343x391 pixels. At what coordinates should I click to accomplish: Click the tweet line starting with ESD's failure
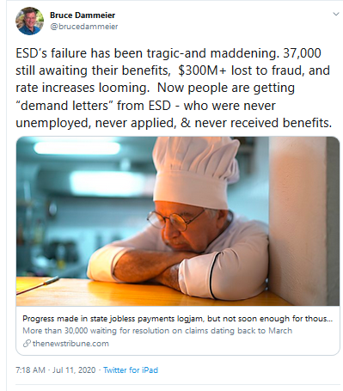pyautogui.click(x=168, y=53)
